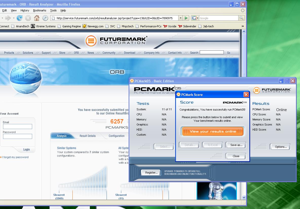Image resolution: width=300 pixels, height=209 pixels.
Task: Open Newegg.com bookmark icon
Action: (85, 26)
